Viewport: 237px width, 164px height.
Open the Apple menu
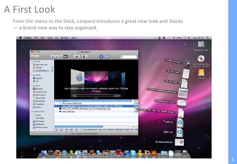21,38
